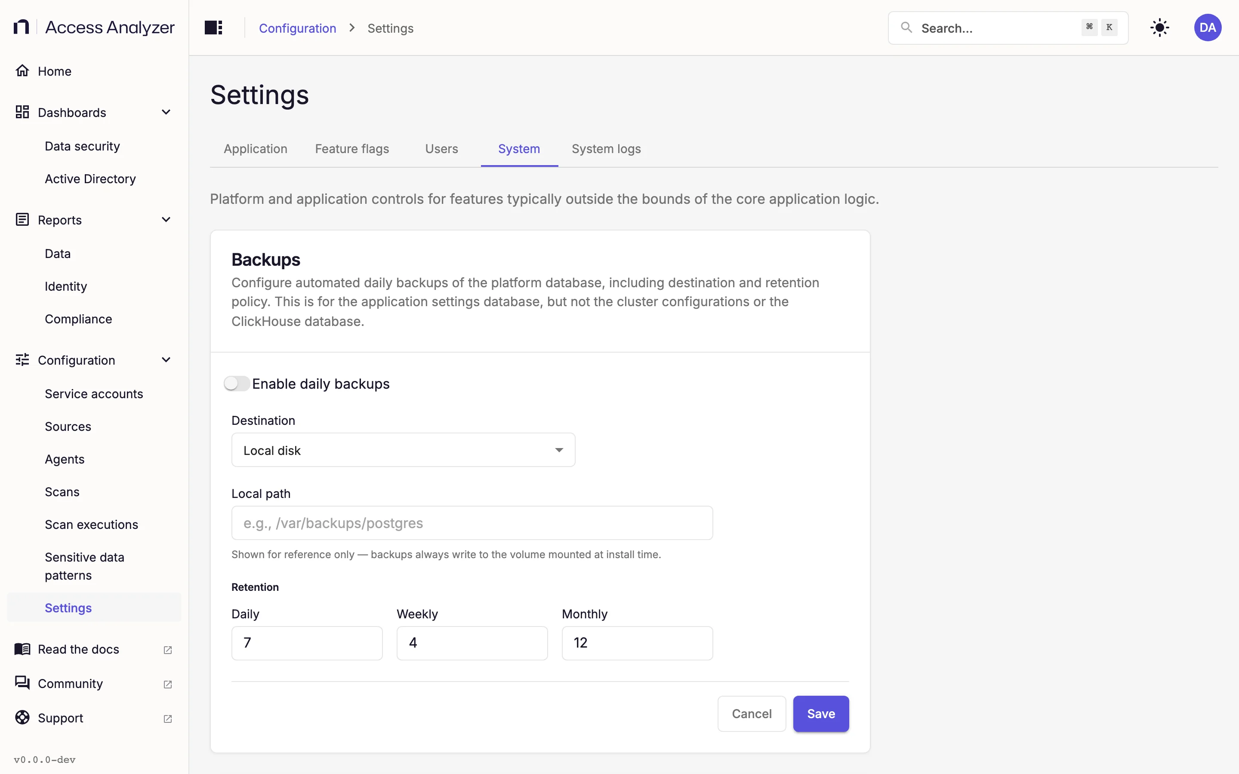Image resolution: width=1239 pixels, height=774 pixels.
Task: Switch to the Application tab
Action: tap(256, 149)
